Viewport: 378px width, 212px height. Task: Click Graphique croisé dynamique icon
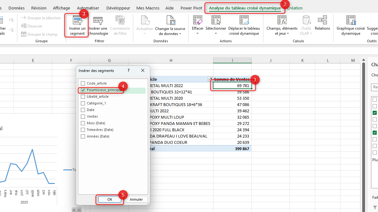351,20
